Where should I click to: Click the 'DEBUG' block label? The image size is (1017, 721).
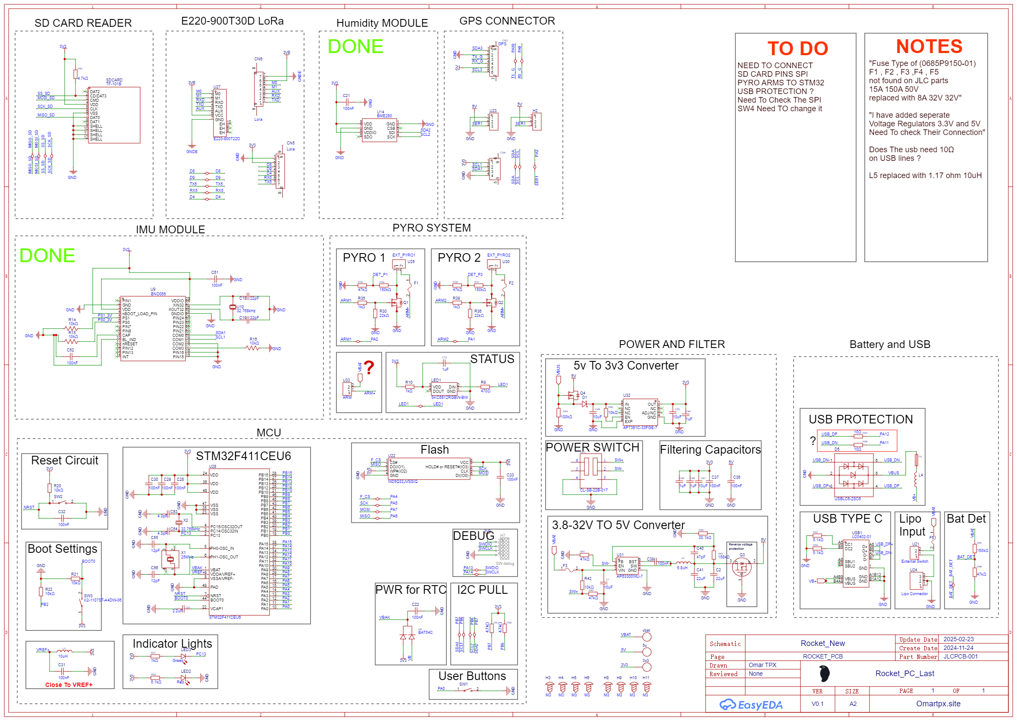[x=473, y=536]
